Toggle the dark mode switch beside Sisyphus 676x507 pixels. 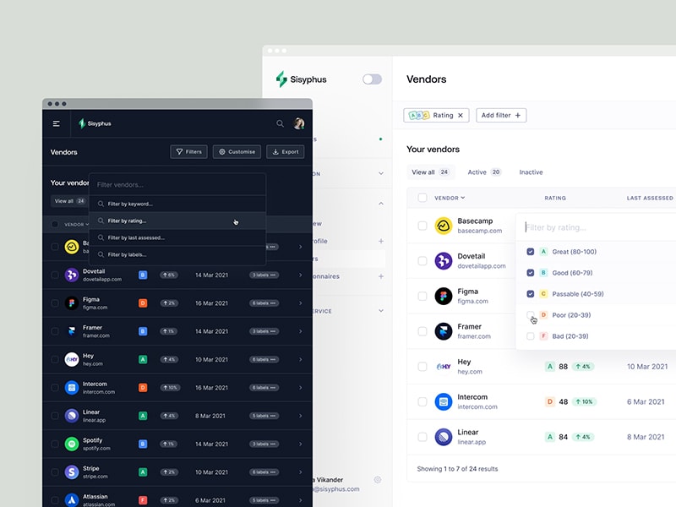[372, 79]
